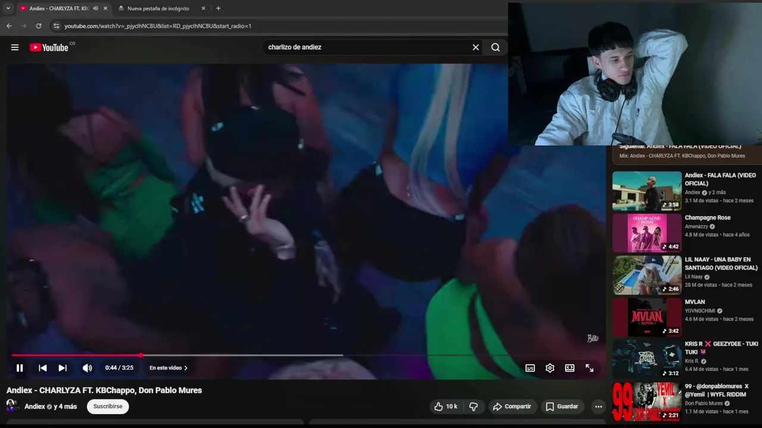Go to the YouTube home logo
The height and width of the screenshot is (428, 762).
pos(49,48)
